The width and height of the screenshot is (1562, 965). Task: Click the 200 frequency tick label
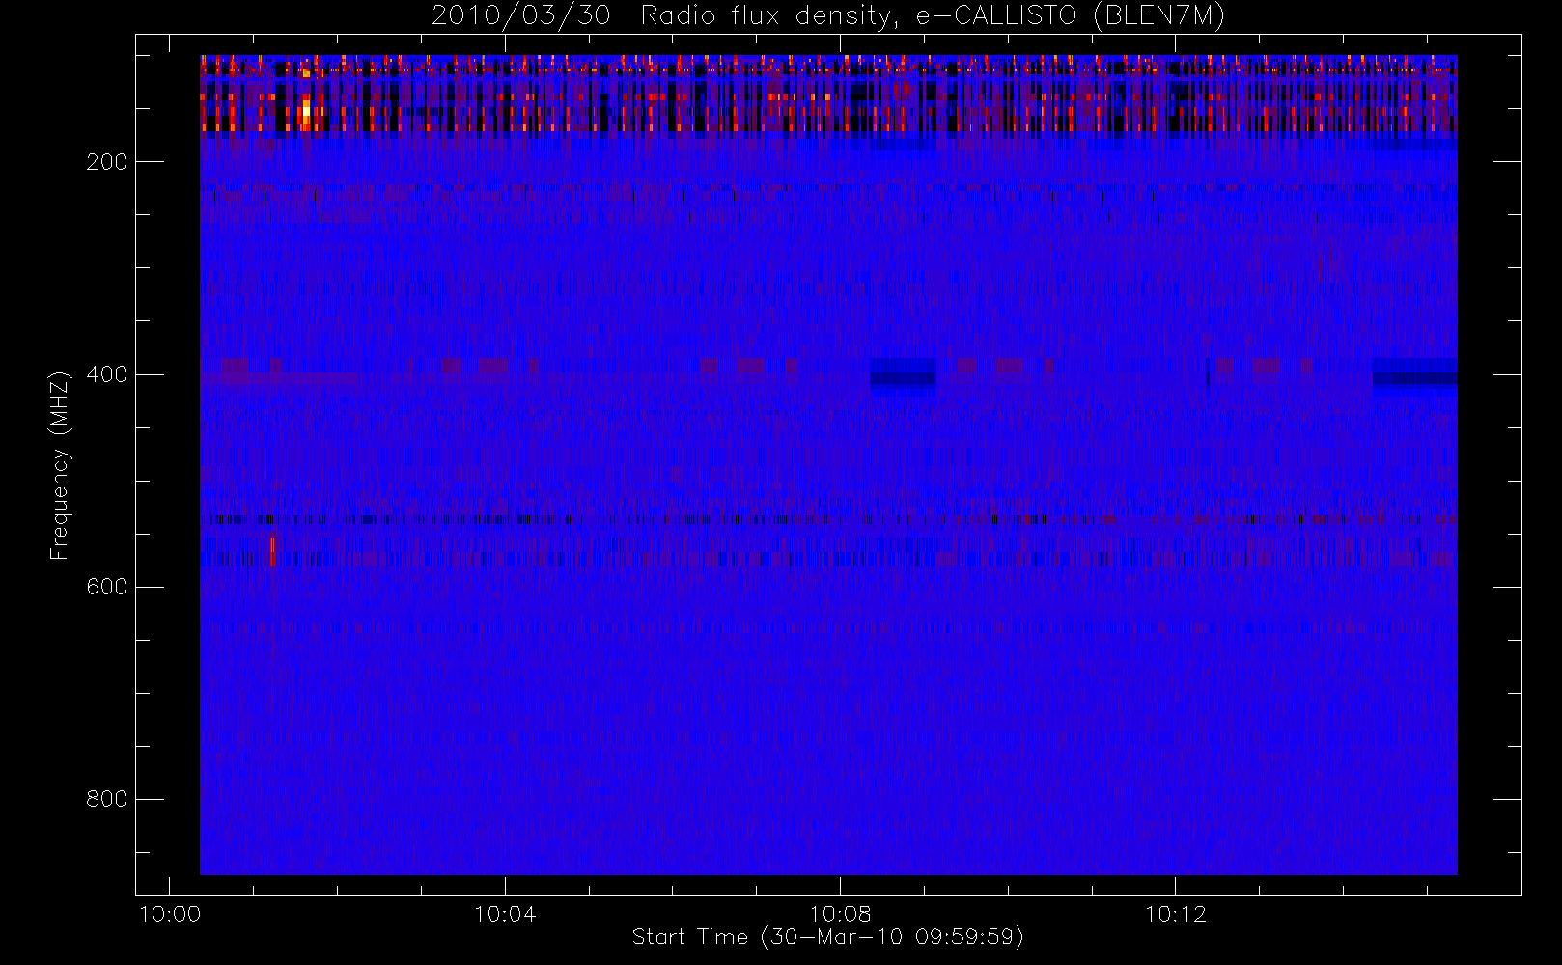coord(106,162)
